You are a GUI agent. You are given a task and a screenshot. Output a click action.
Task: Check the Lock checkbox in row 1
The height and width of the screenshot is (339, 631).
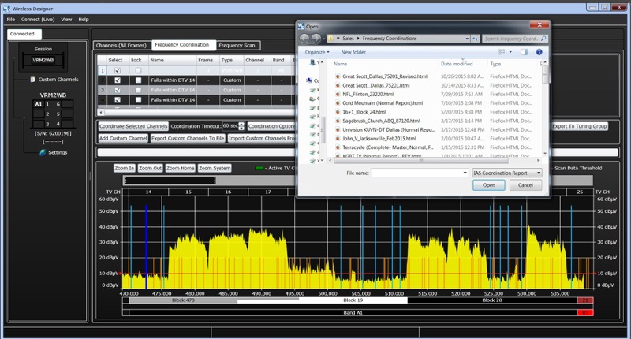click(x=139, y=70)
